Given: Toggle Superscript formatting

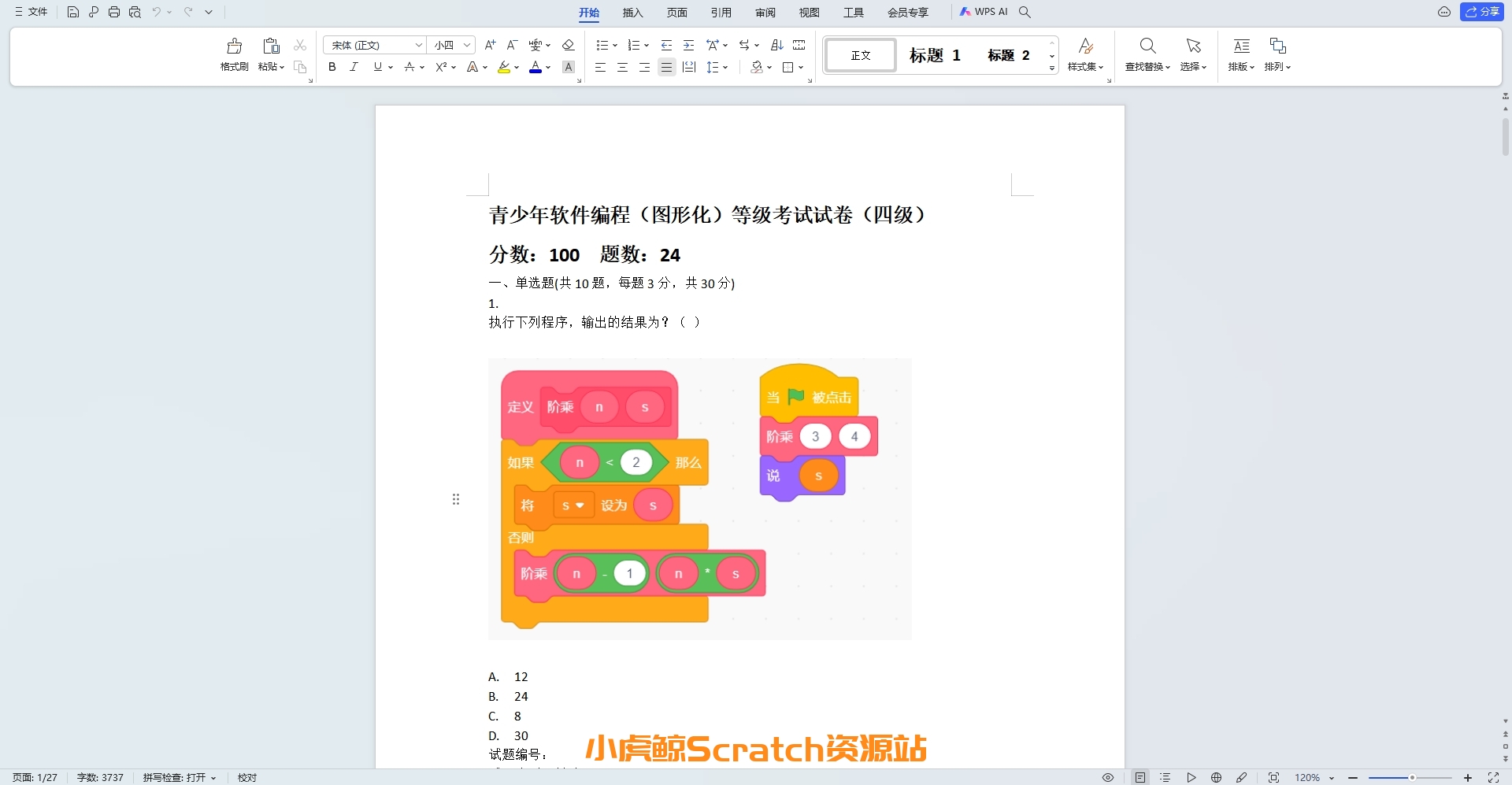Looking at the screenshot, I should [x=441, y=68].
